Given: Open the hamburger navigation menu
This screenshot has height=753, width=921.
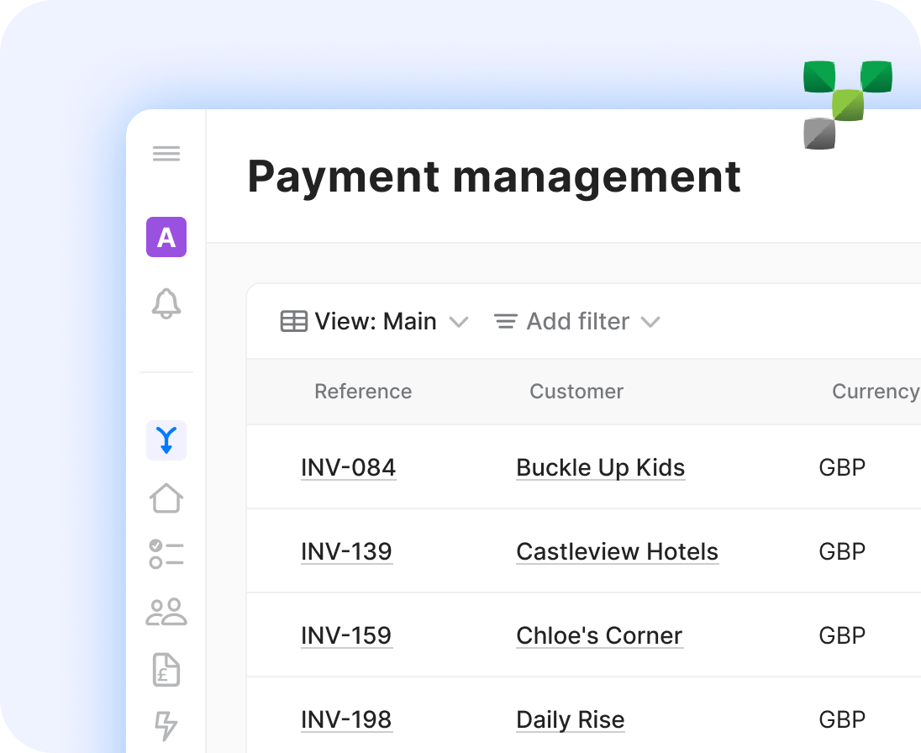Looking at the screenshot, I should 166,153.
